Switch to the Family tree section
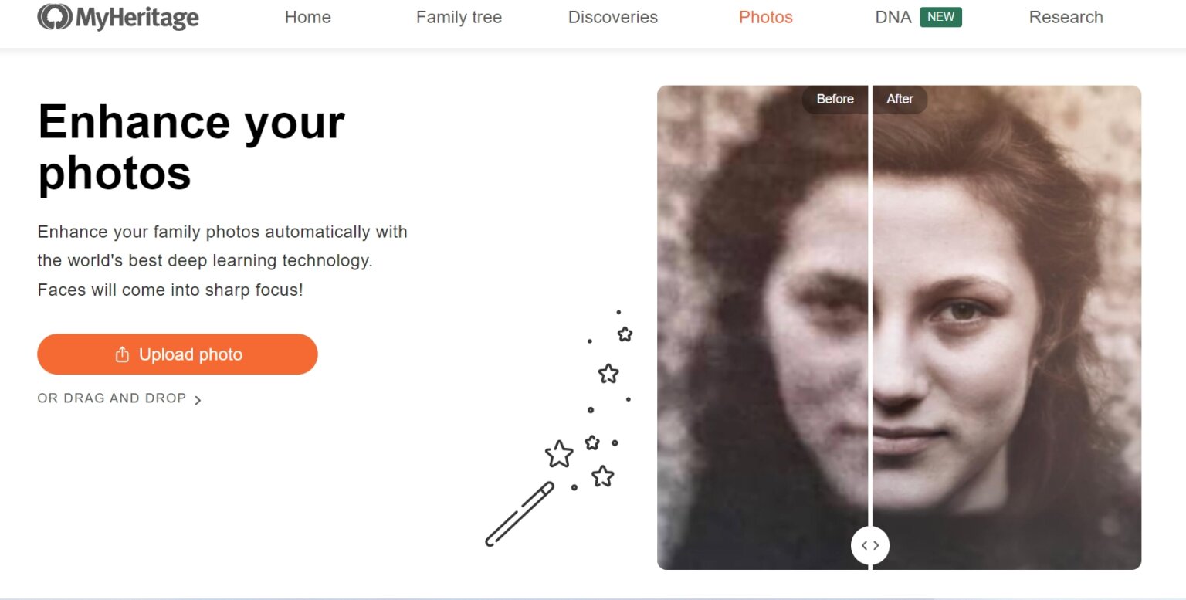This screenshot has height=600, width=1186. click(459, 17)
